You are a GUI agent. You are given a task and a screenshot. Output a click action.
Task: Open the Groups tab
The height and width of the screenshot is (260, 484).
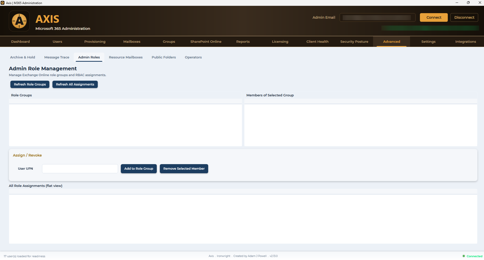tap(169, 41)
